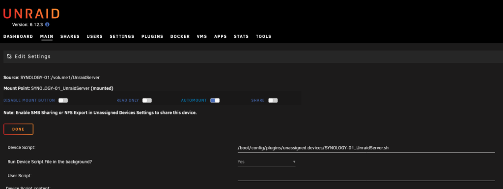Click the Read Only label
The height and width of the screenshot is (189, 503).
[128, 100]
